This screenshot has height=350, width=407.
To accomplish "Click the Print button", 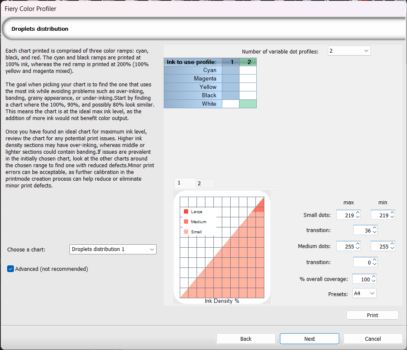I will [x=372, y=315].
